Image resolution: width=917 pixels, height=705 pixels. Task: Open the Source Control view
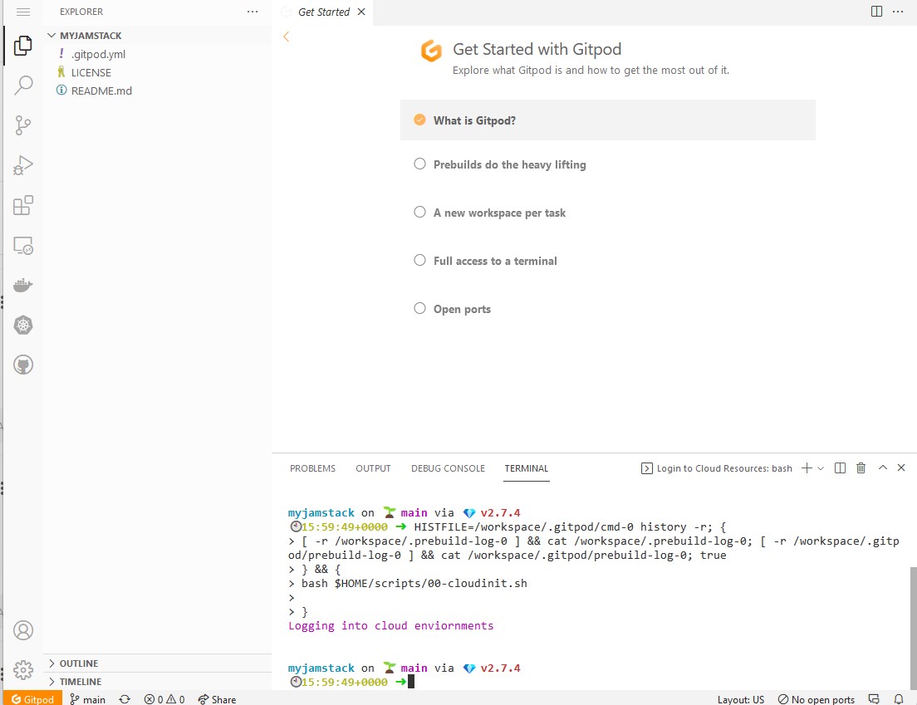click(22, 125)
